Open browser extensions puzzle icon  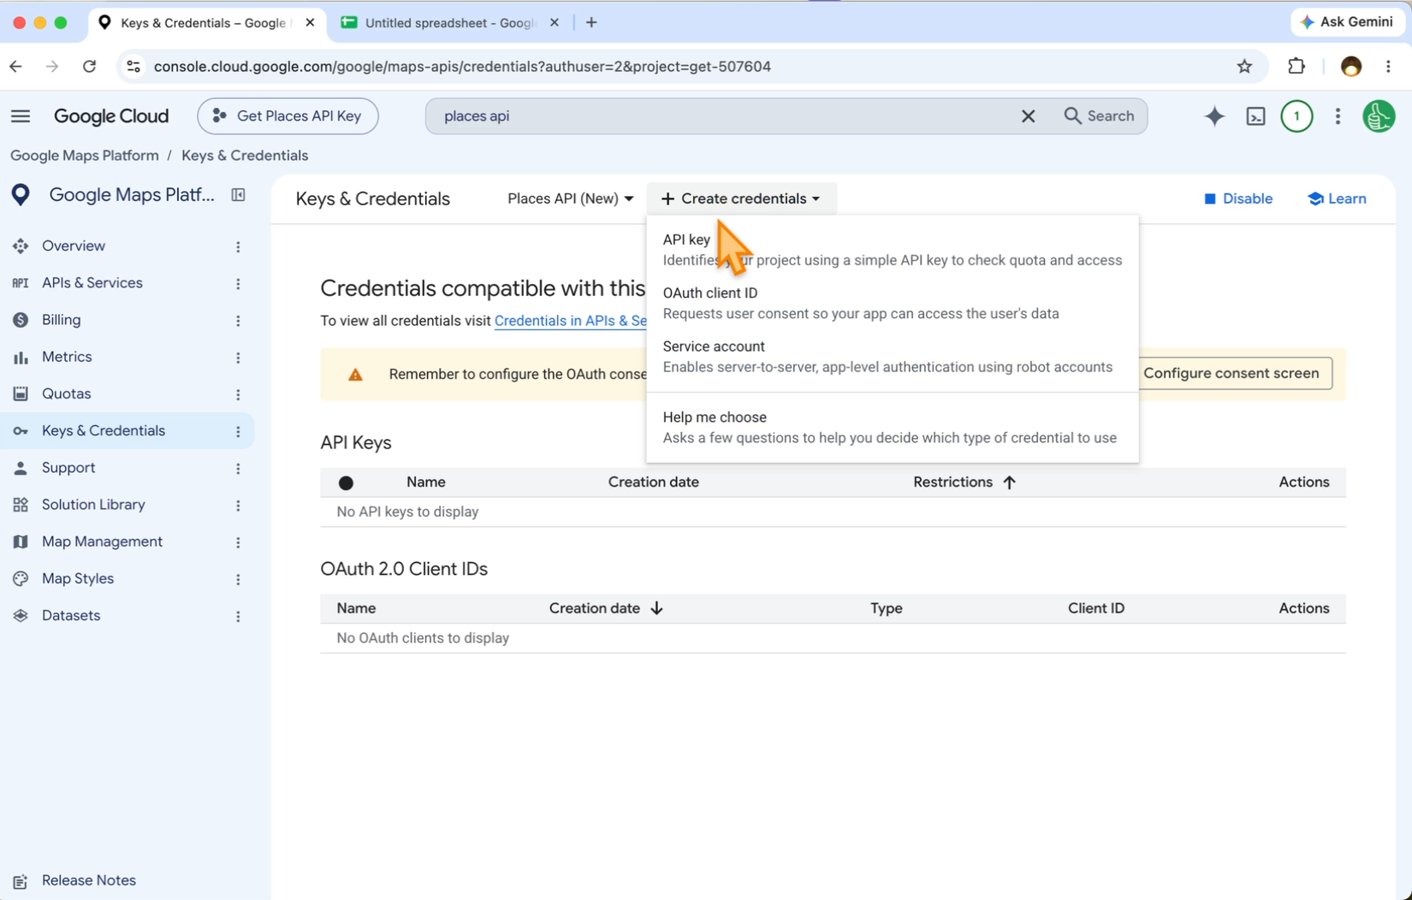coord(1296,67)
